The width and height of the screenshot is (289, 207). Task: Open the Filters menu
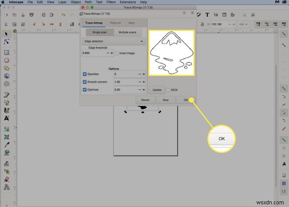pos(111,2)
